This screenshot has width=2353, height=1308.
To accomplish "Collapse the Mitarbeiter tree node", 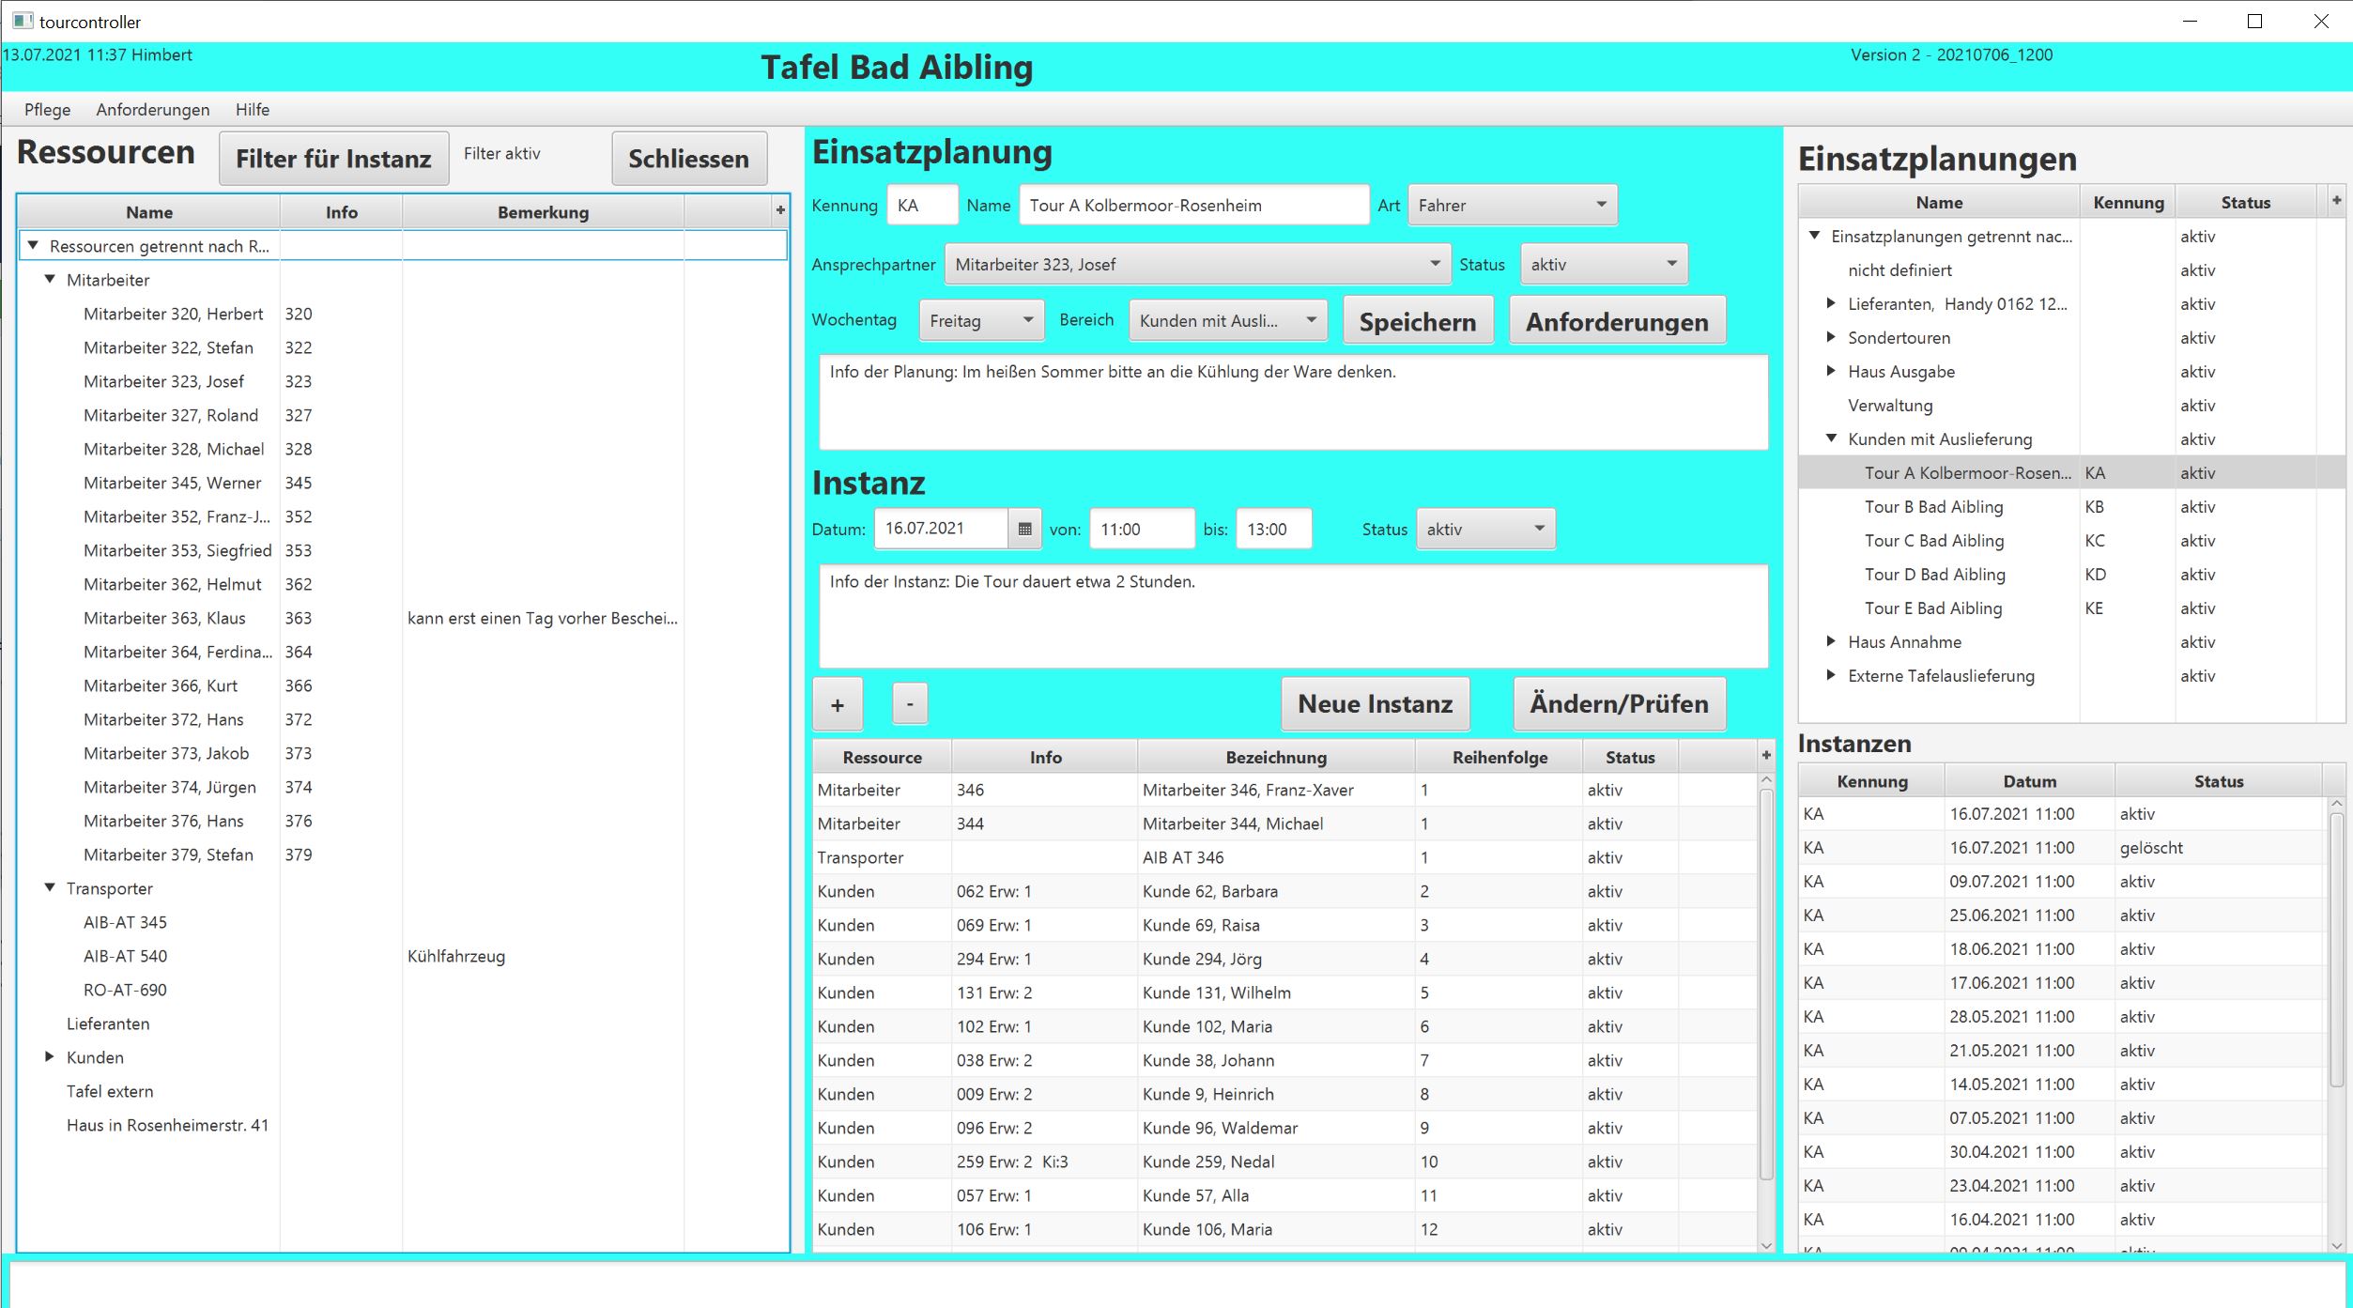I will click(51, 280).
